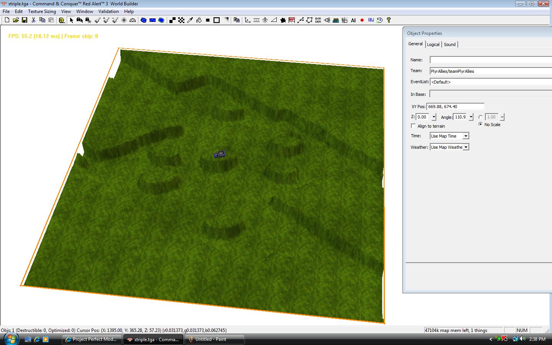The image size is (552, 345).
Task: Click the Cut scissors icon
Action: [33, 20]
